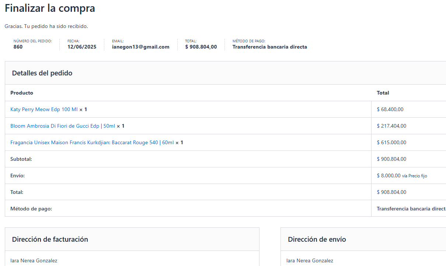446x266 pixels.
Task: Click the shipping cost $ 8.000,00
Action: [x=388, y=175]
